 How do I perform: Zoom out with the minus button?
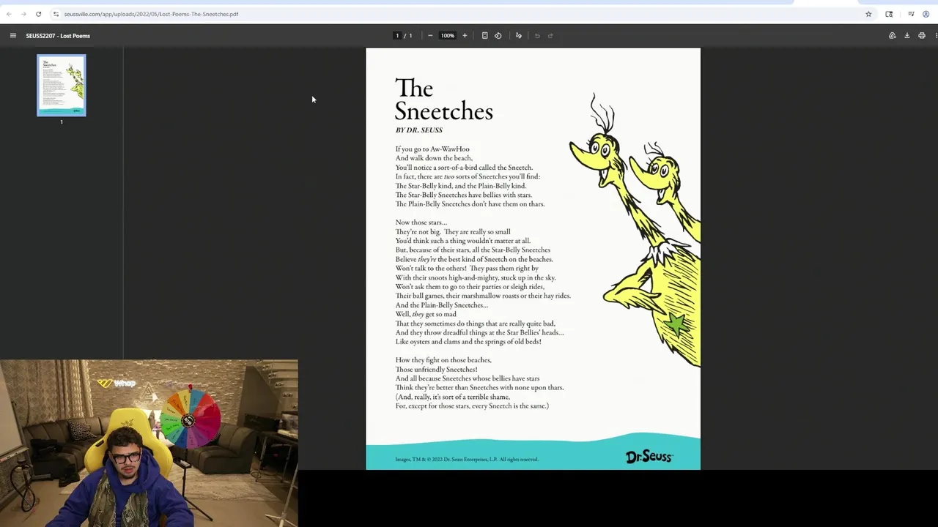(430, 36)
